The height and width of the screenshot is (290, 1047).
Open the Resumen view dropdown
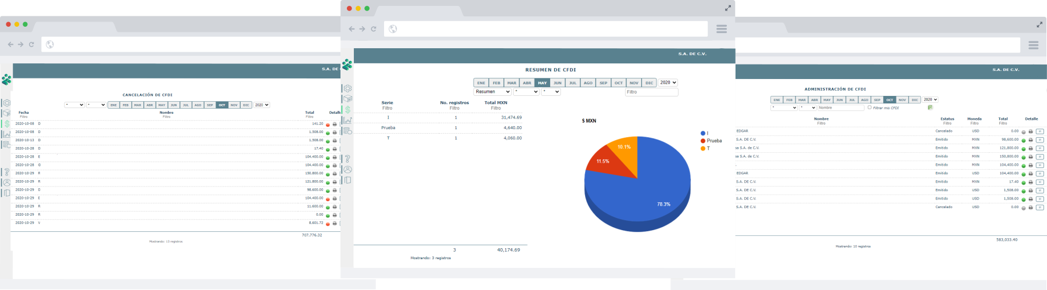coord(492,92)
